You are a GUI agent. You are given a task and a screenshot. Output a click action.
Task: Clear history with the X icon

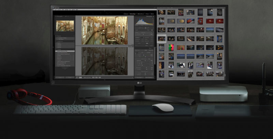click(74, 49)
